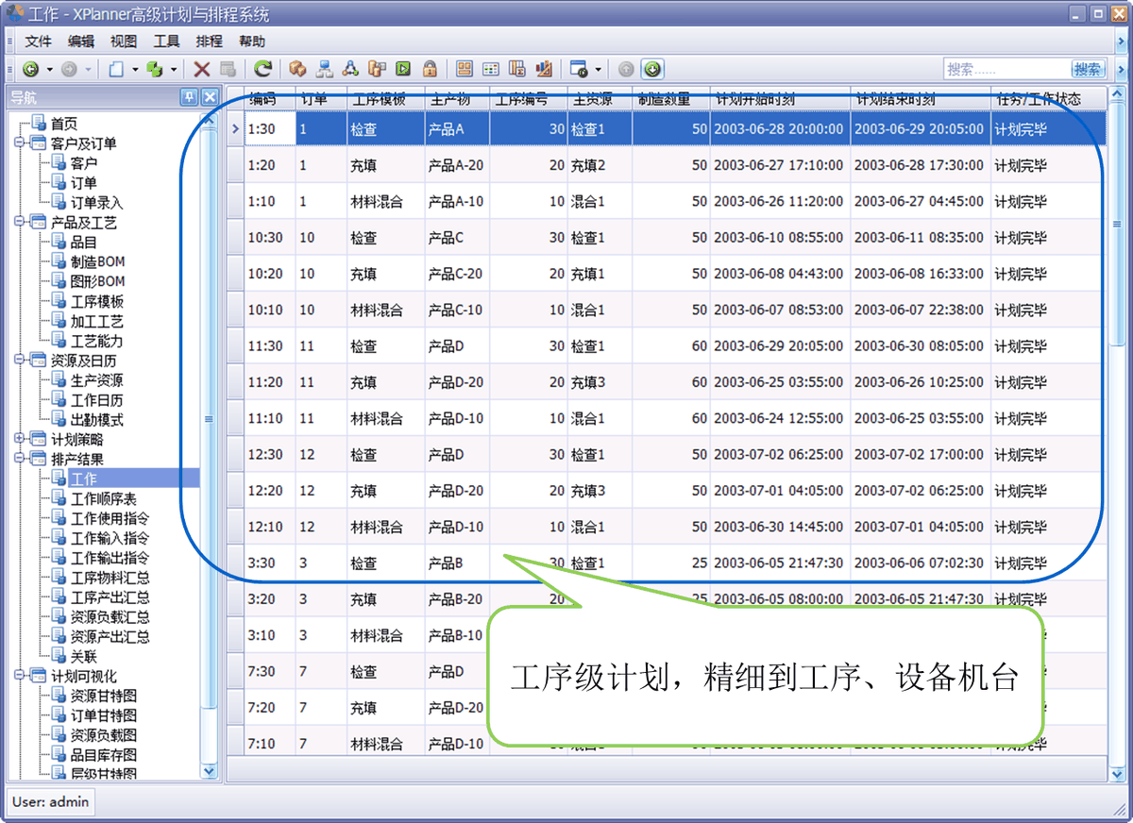
Task: Open the 视图 menu
Action: click(124, 42)
